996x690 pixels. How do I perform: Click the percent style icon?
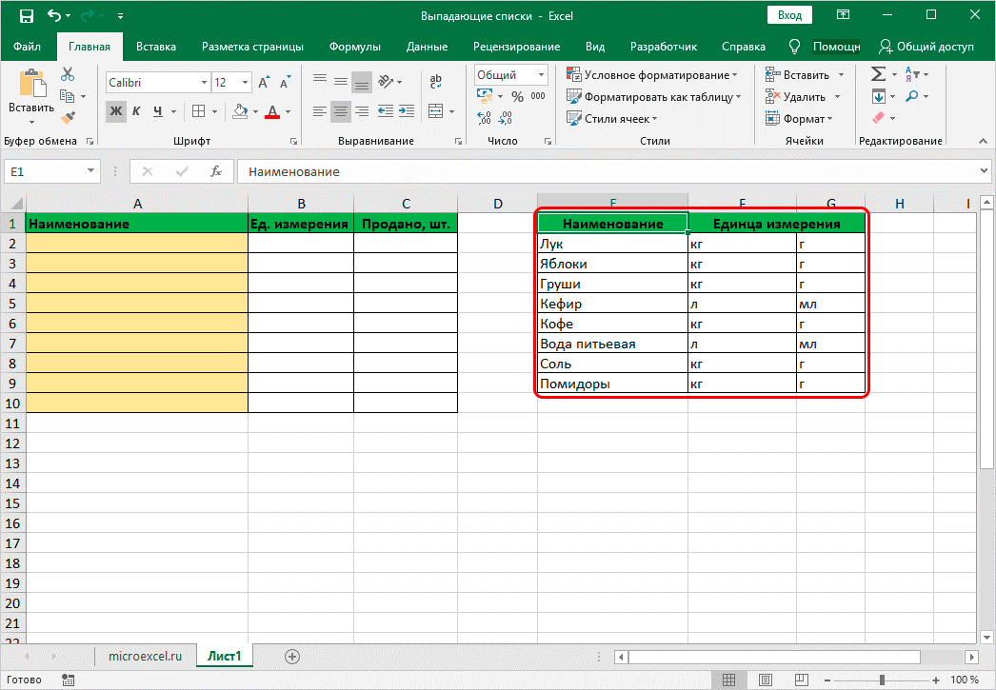pos(517,97)
